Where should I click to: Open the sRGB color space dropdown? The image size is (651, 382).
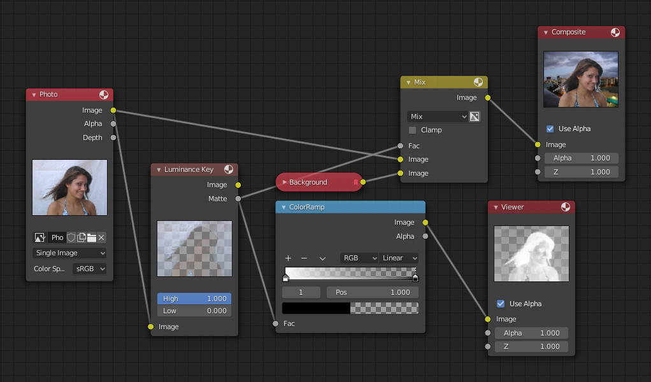[89, 269]
